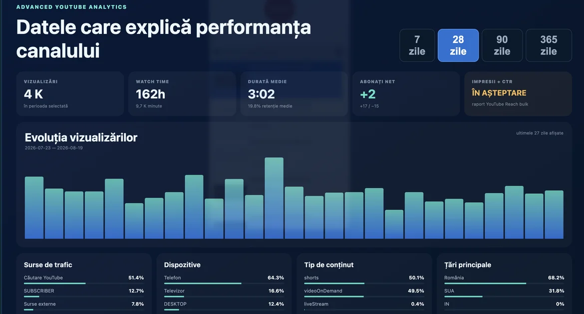The image size is (584, 314).
Task: Click the Căutare YouTube progress bar
Action: pyautogui.click(x=84, y=284)
